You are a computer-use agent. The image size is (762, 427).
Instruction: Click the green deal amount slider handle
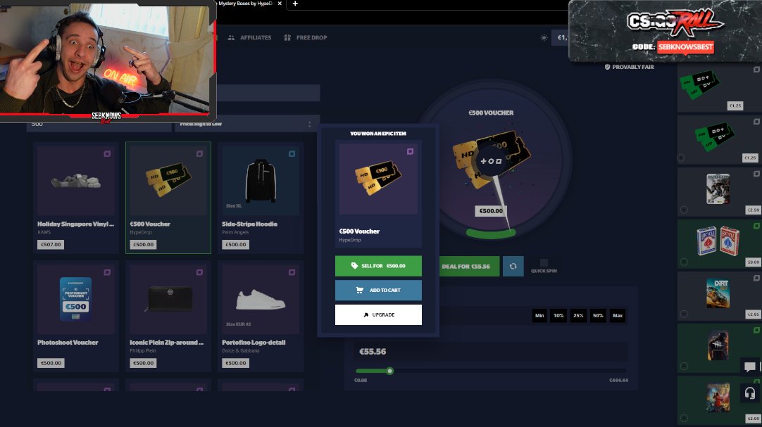point(389,371)
